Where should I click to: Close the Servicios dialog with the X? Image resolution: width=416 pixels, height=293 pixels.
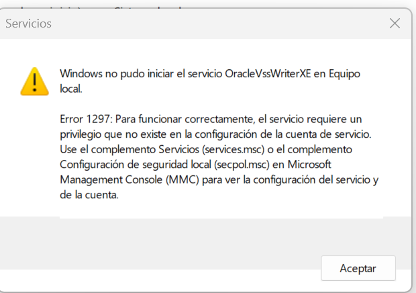click(x=395, y=24)
